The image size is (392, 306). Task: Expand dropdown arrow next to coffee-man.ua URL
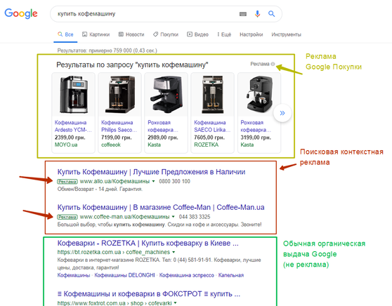(x=174, y=217)
